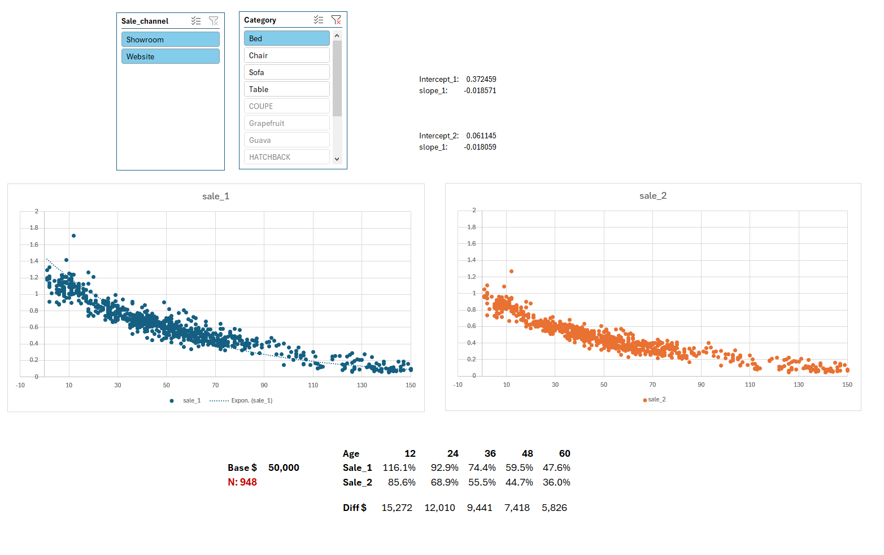Select the Chair category
The height and width of the screenshot is (555, 884).
coord(286,55)
